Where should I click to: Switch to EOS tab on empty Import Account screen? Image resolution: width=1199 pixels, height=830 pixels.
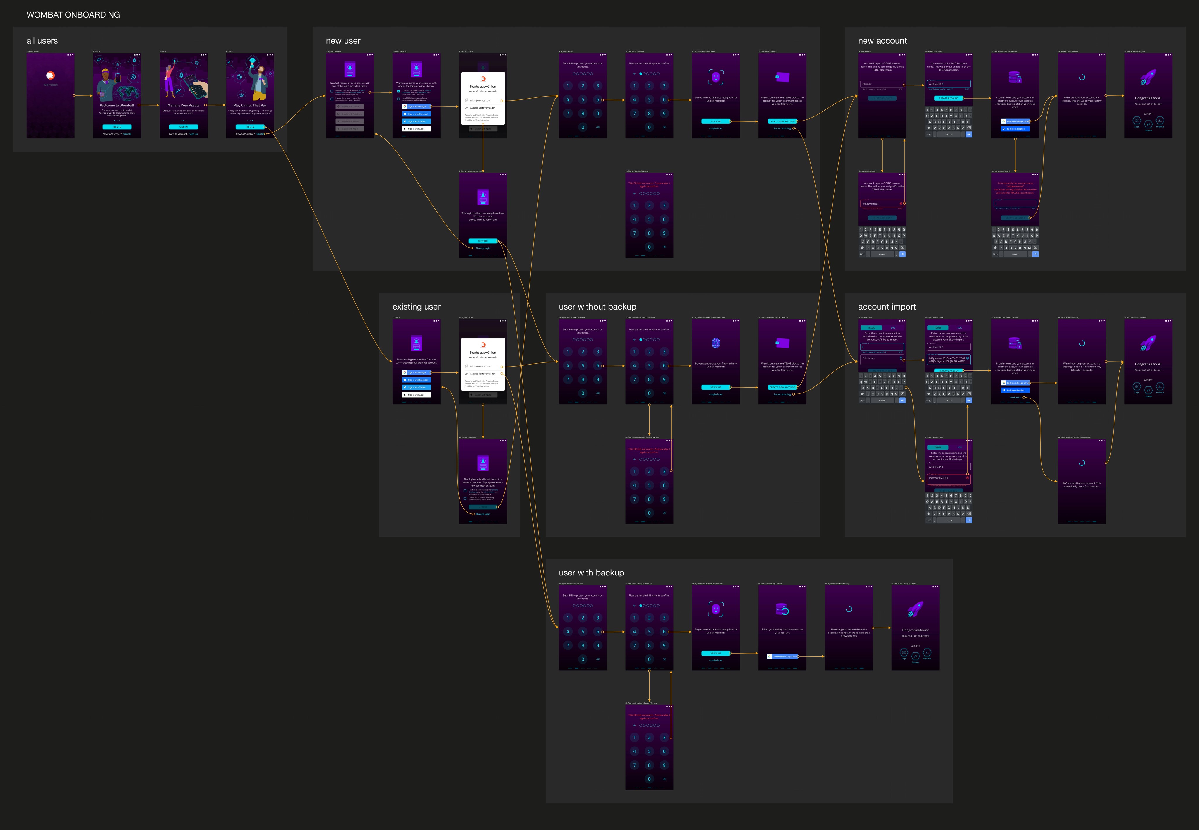pos(893,328)
